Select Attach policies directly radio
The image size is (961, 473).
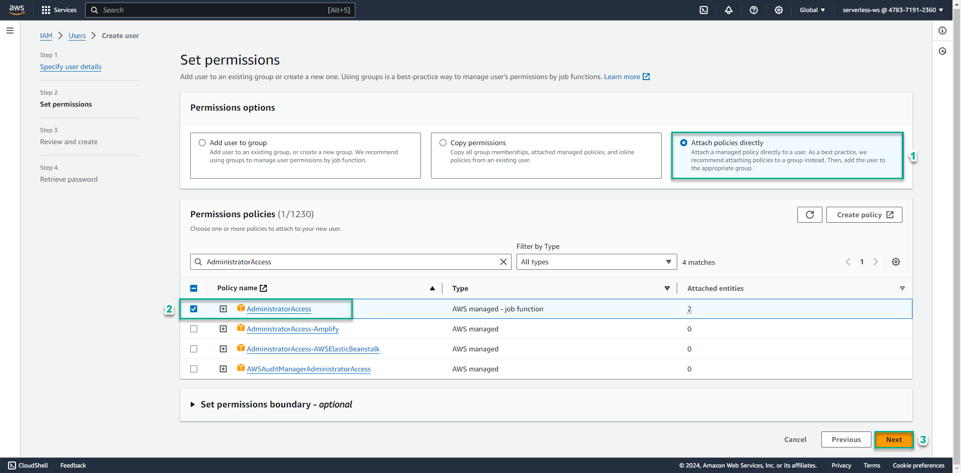[684, 143]
